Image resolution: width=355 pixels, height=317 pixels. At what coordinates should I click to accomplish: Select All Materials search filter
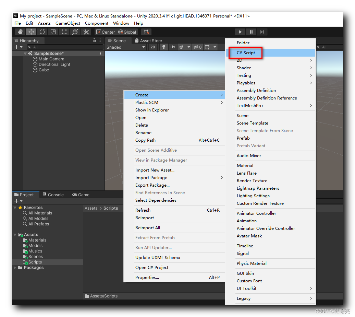click(x=38, y=213)
